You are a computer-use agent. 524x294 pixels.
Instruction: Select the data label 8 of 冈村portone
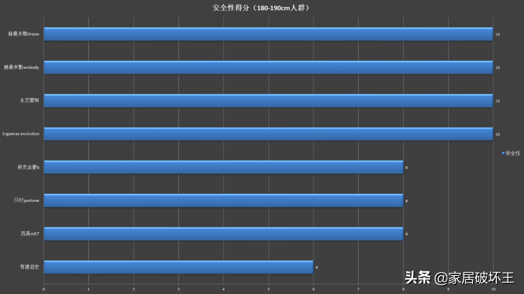click(407, 201)
